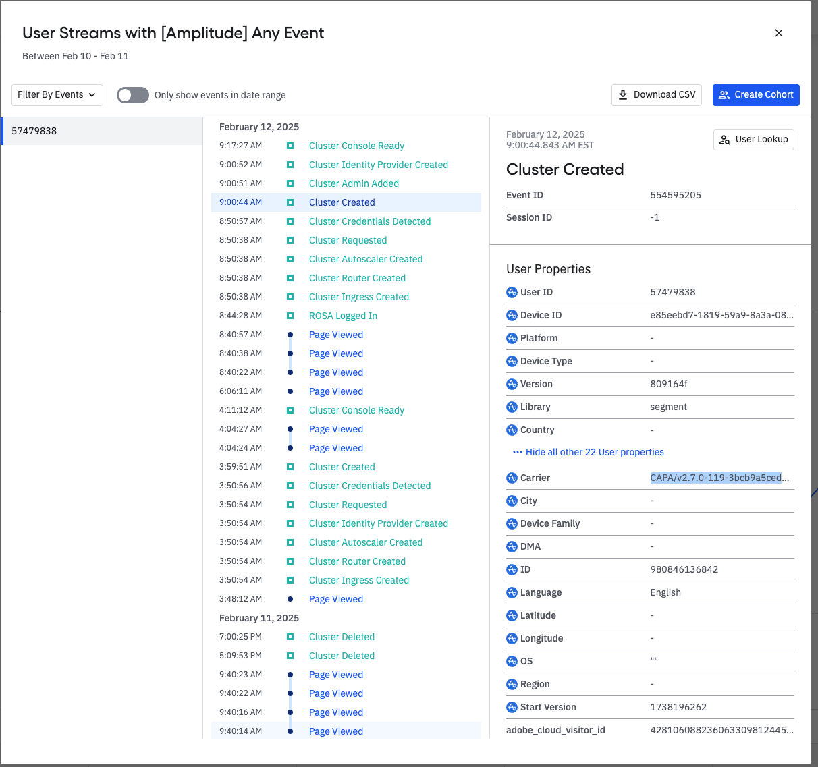
Task: Click the Amplitude icon beside Region
Action: [x=512, y=684]
